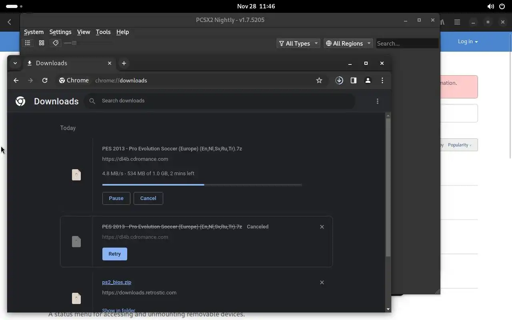Screen dimensions: 512x320
Task: Click the Today date heading
Action: [x=68, y=128]
